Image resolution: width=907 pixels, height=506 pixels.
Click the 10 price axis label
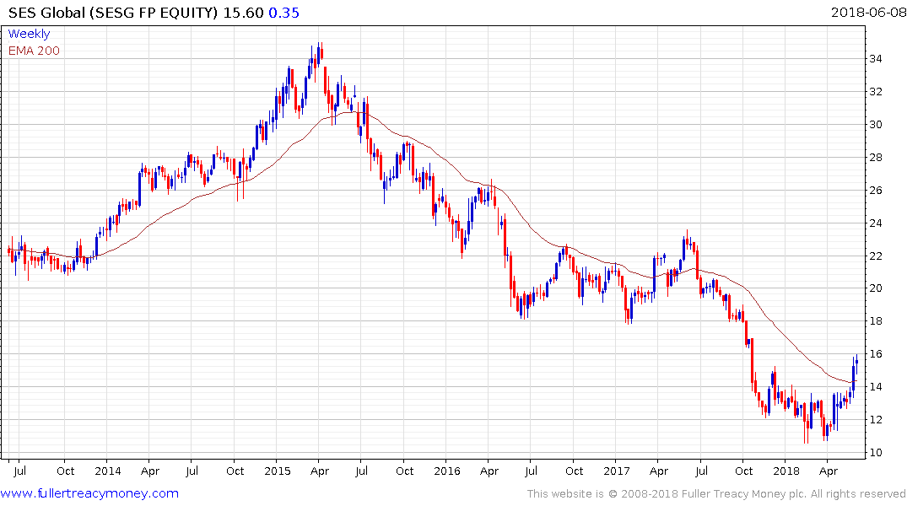click(x=875, y=453)
